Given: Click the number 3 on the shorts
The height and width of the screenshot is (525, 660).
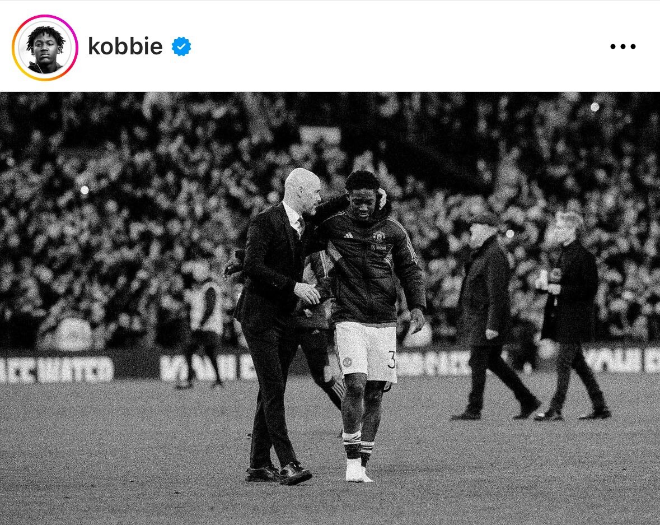Looking at the screenshot, I should point(391,361).
